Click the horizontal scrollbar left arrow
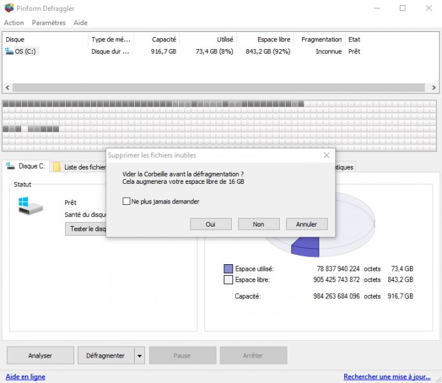This screenshot has width=442, height=383. pyautogui.click(x=8, y=87)
